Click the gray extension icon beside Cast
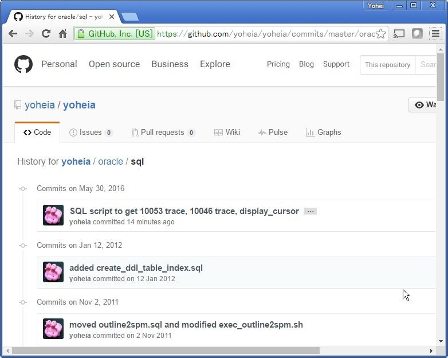This screenshot has height=358, width=448. (417, 34)
